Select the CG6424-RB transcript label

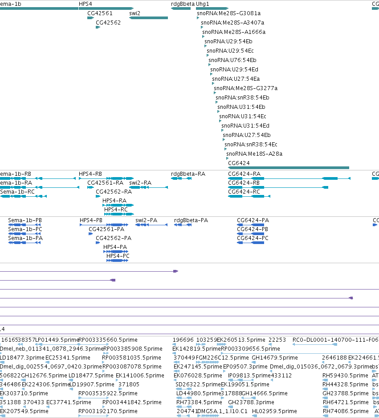pos(244,183)
